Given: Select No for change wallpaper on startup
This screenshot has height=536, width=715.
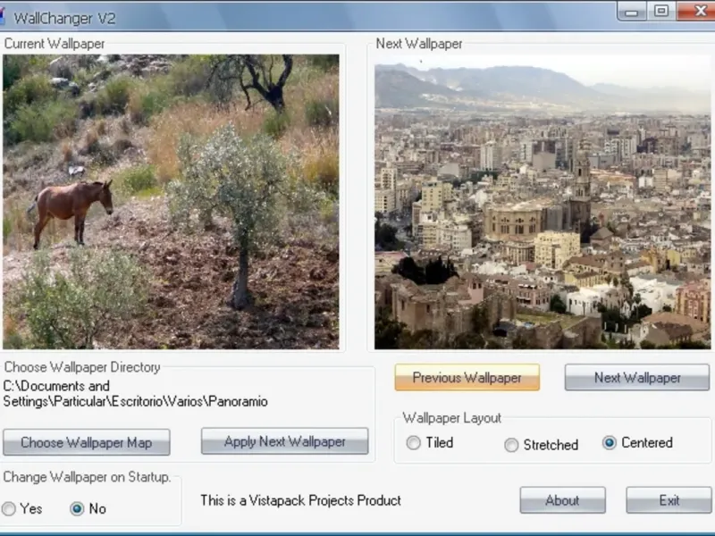Looking at the screenshot, I should [x=77, y=508].
